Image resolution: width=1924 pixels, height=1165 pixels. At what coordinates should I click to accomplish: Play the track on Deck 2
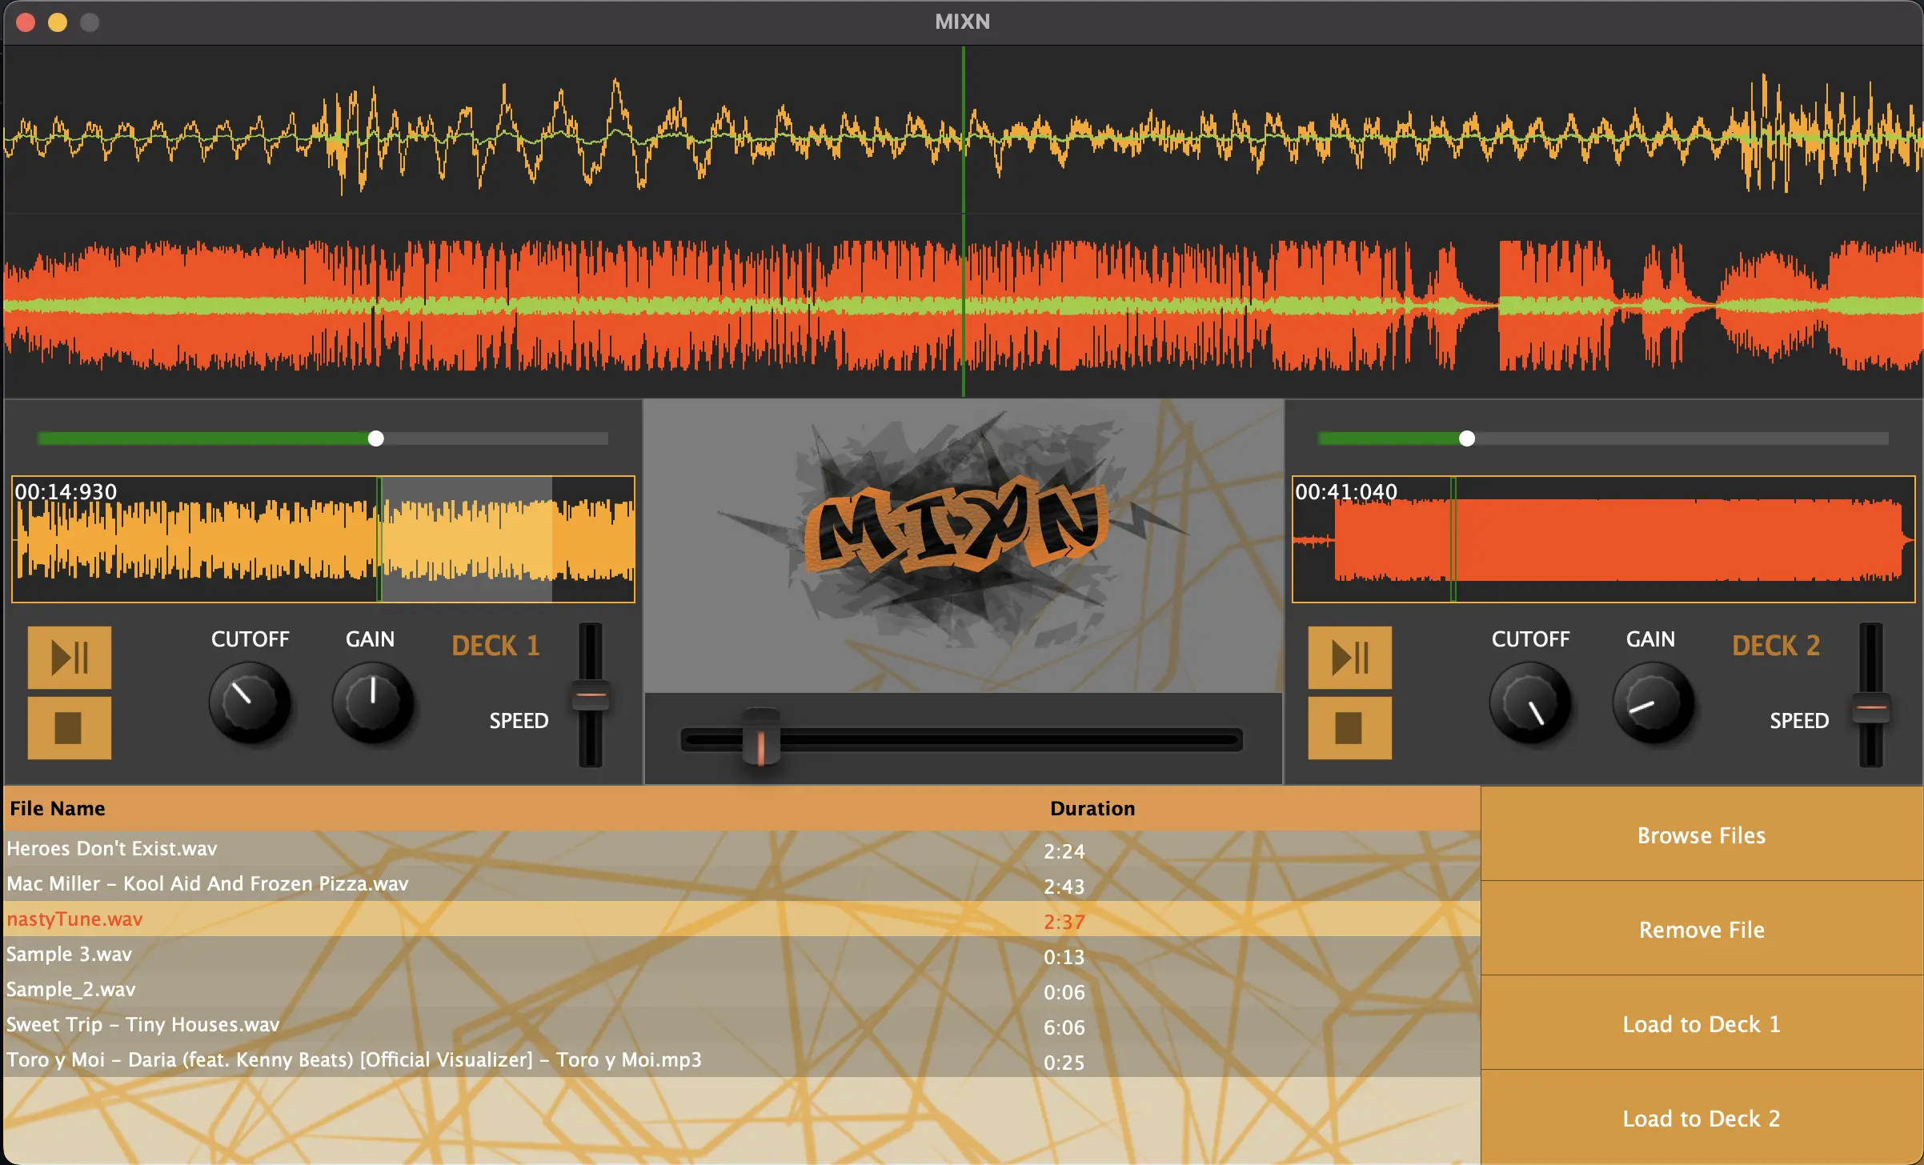click(1349, 655)
